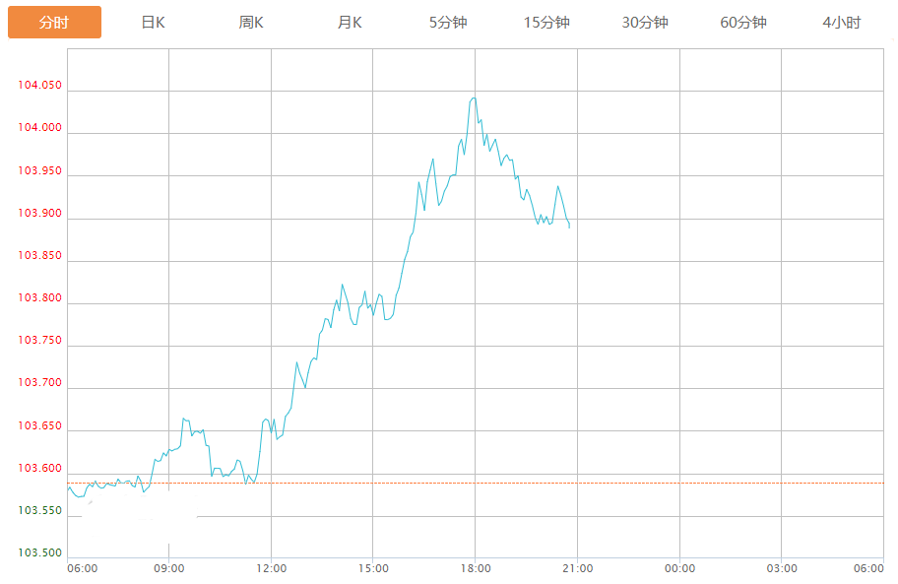Open the 周K tab

[251, 23]
